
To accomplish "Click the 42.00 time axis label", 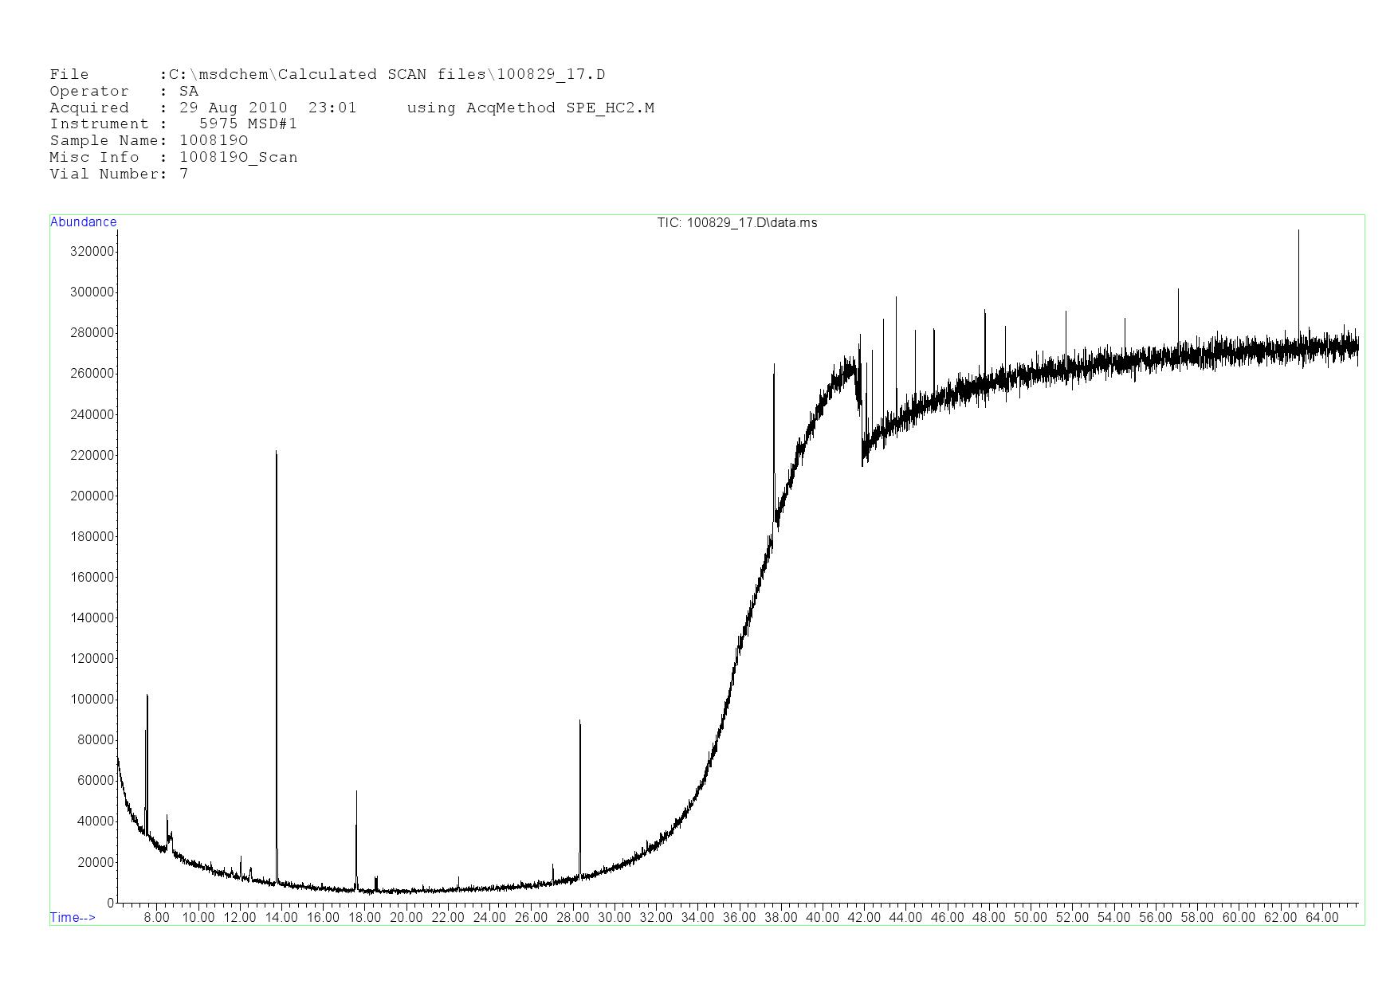I will point(863,917).
